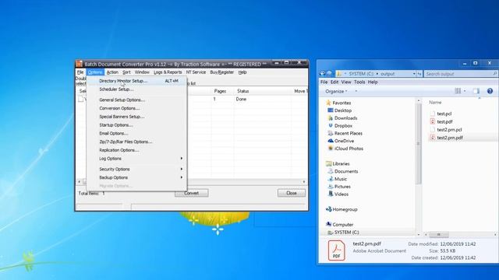Screen dimensions: 499x280
Task: Toggle the preview pane icon
Action: [476, 91]
